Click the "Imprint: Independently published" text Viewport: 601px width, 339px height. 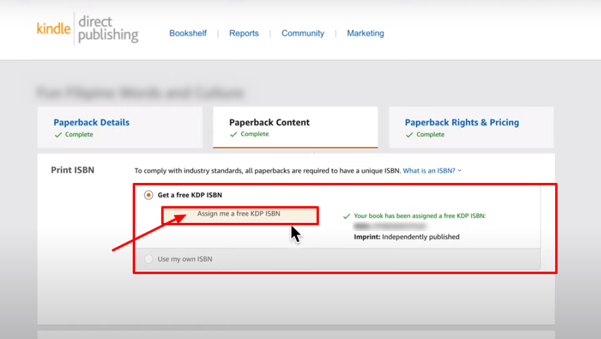pos(406,237)
